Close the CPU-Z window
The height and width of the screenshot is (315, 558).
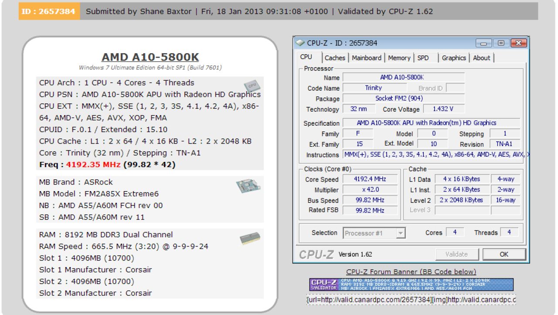[518, 43]
